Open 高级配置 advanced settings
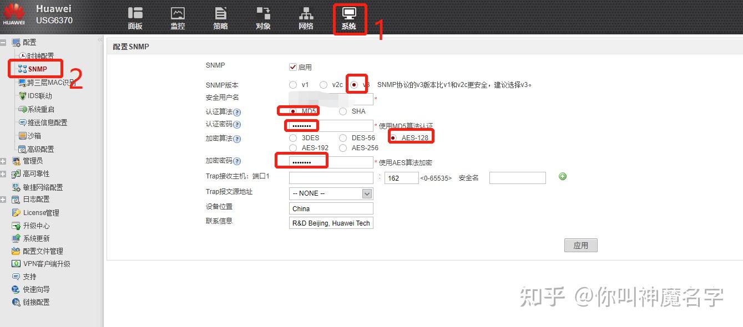Screen dimensions: 743x327 point(41,149)
